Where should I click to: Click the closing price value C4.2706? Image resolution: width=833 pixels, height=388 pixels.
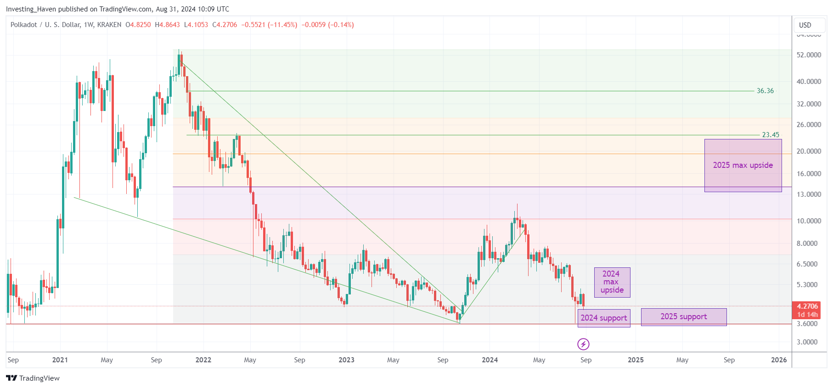tap(225, 25)
